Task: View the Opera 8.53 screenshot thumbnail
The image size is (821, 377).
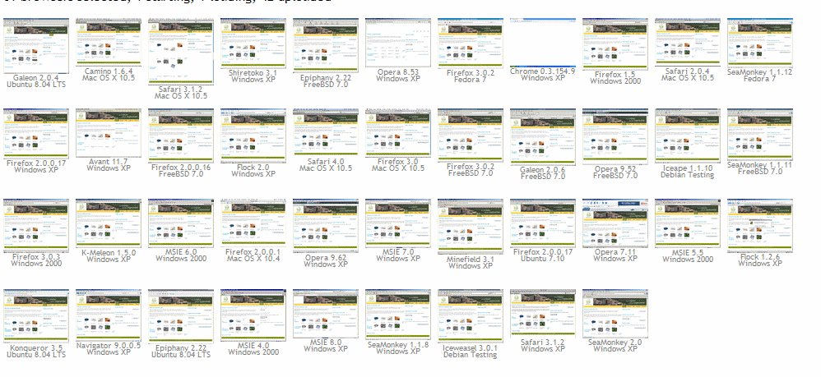Action: pyautogui.click(x=398, y=43)
